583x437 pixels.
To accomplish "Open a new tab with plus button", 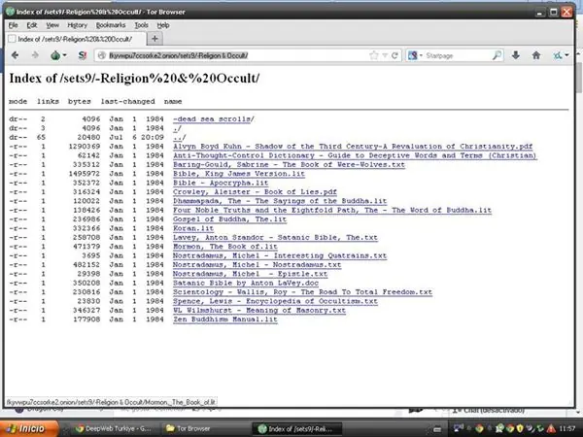I will click(155, 39).
